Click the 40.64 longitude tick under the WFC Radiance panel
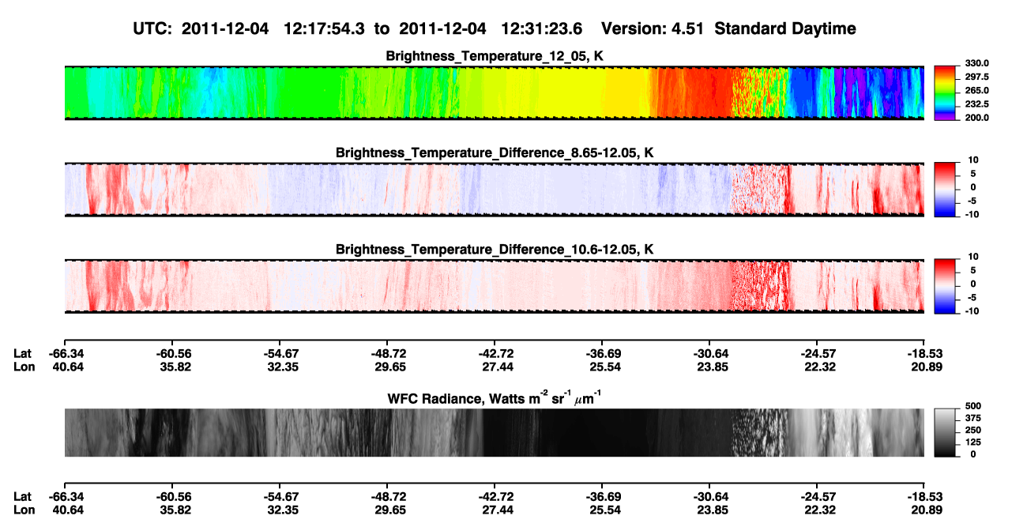 click(x=66, y=510)
